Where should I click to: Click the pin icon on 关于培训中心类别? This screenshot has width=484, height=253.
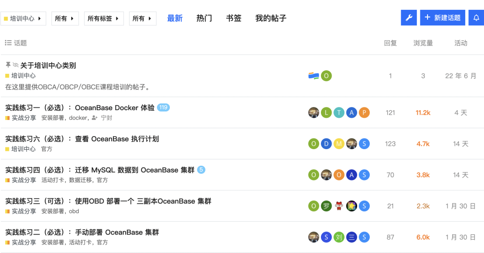8,65
